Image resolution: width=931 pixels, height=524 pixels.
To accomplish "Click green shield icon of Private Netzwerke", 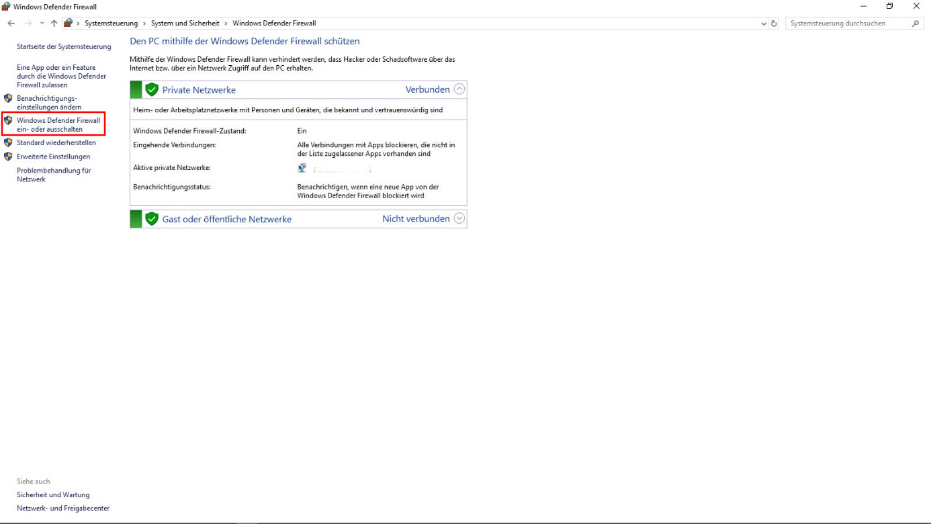I will coord(152,89).
